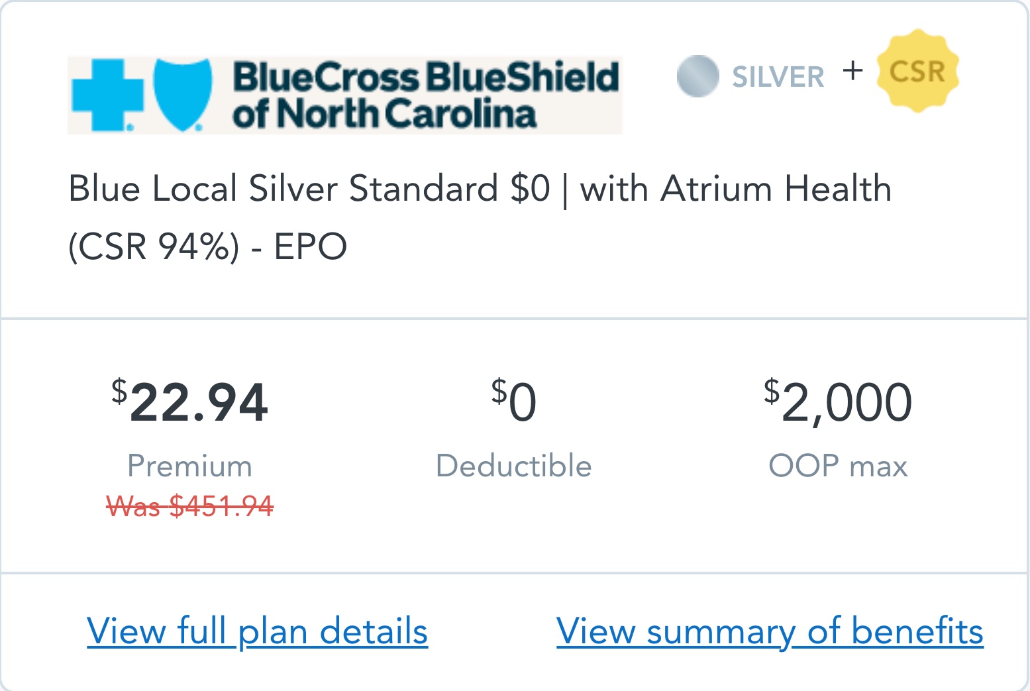Click the plus sign beside SILVER
Screen dimensions: 1030x691
[x=853, y=70]
